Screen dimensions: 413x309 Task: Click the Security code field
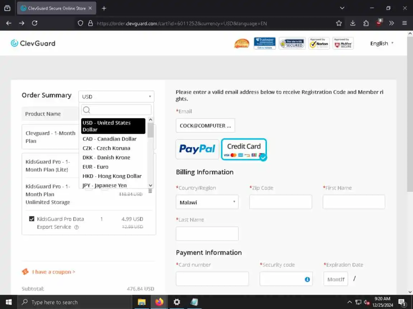pos(286,279)
